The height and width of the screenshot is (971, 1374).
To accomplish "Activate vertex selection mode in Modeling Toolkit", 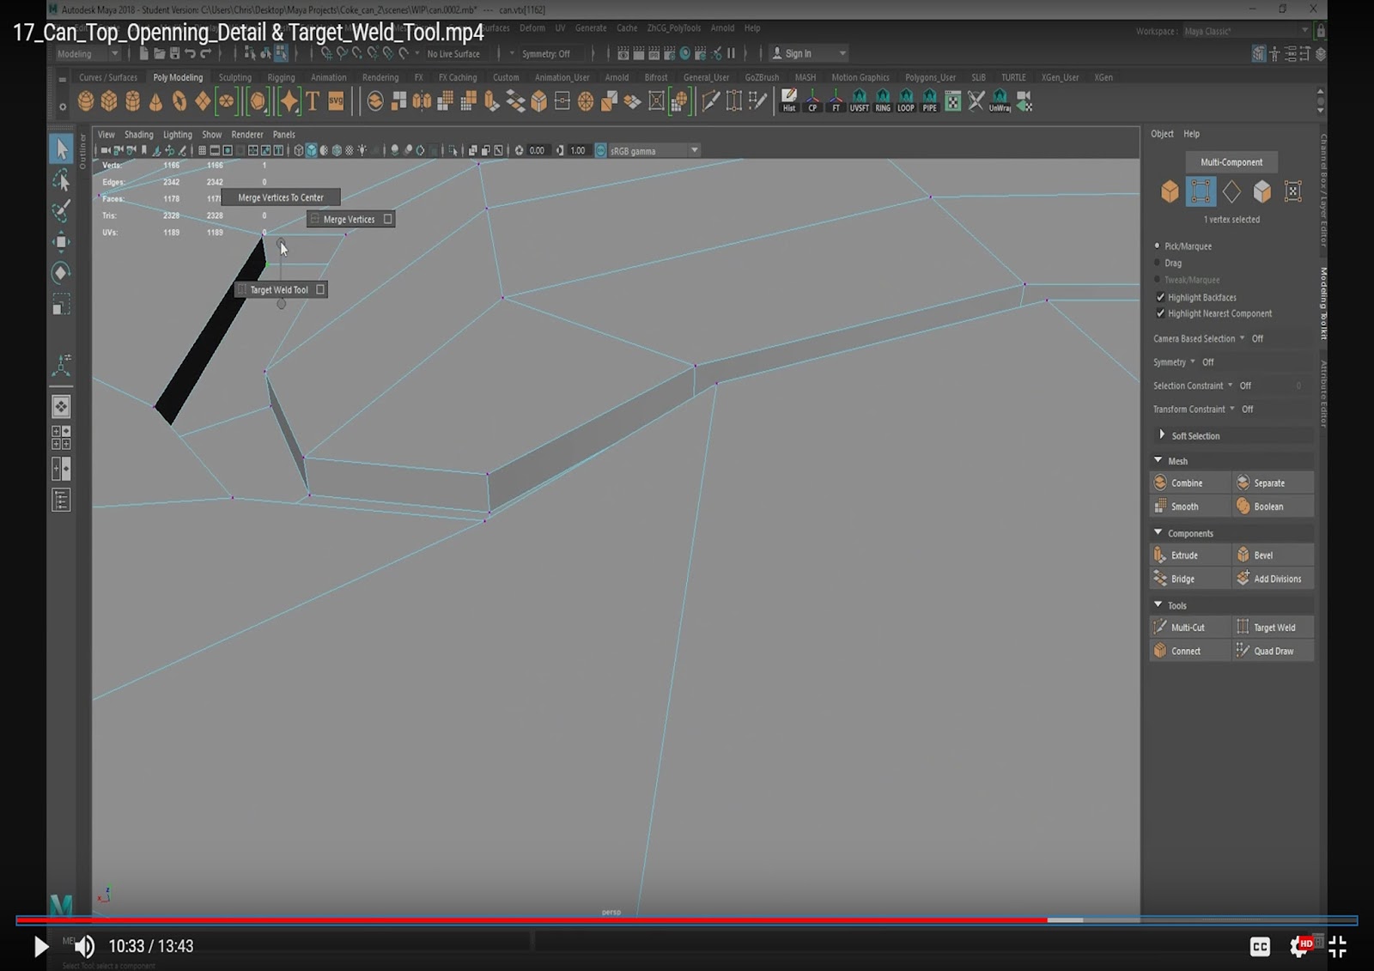I will coord(1201,191).
